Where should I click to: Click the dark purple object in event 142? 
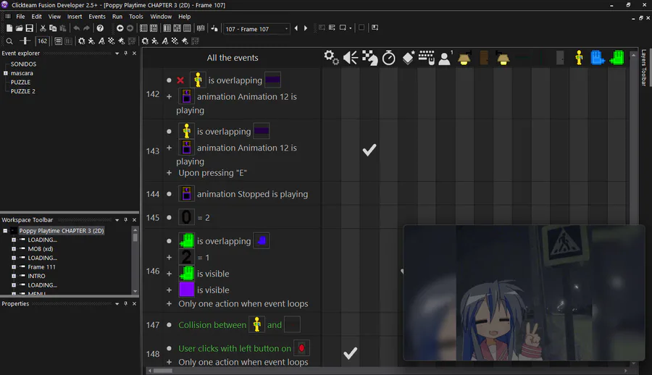click(x=273, y=80)
